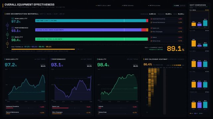Select the Quality badge icon beside its label
Screen dimensions: 213x119
[x=13, y=37]
